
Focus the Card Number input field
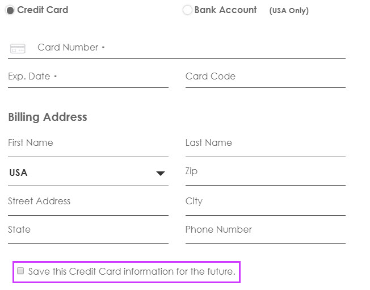(x=176, y=48)
